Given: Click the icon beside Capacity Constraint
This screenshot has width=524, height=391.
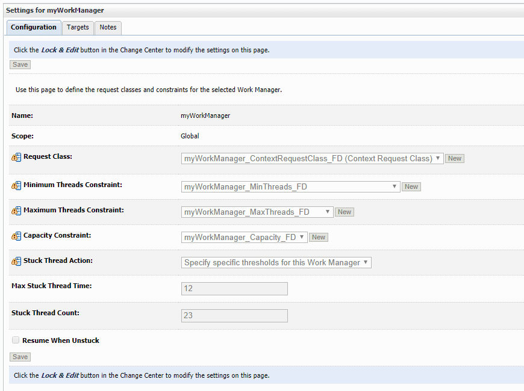Looking at the screenshot, I should tap(16, 236).
